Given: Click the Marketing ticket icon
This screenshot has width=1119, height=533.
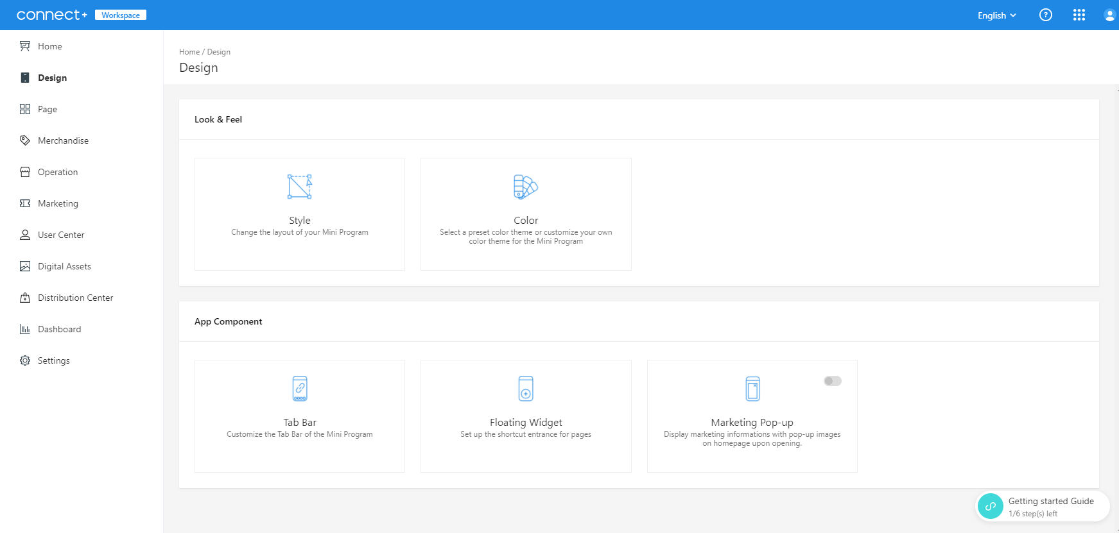Looking at the screenshot, I should pyautogui.click(x=25, y=203).
